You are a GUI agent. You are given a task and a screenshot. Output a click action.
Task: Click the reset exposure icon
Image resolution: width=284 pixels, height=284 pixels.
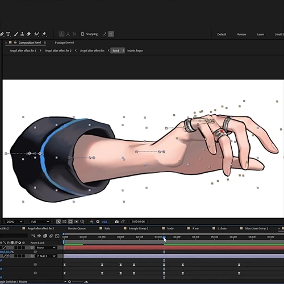(x=98, y=222)
